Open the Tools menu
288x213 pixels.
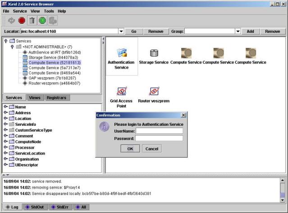(49, 11)
